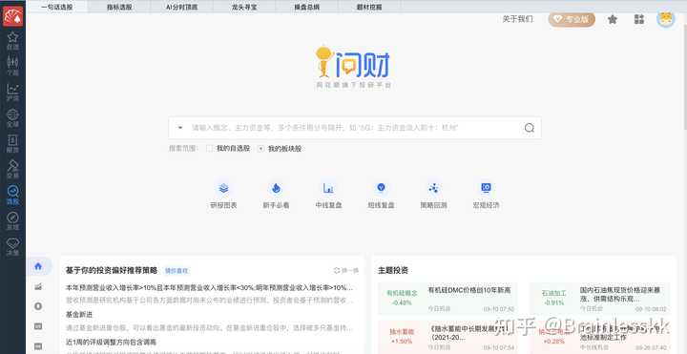Screen dimensions: 687x354
Task: Click the 专业版 diamond button
Action: (x=572, y=19)
